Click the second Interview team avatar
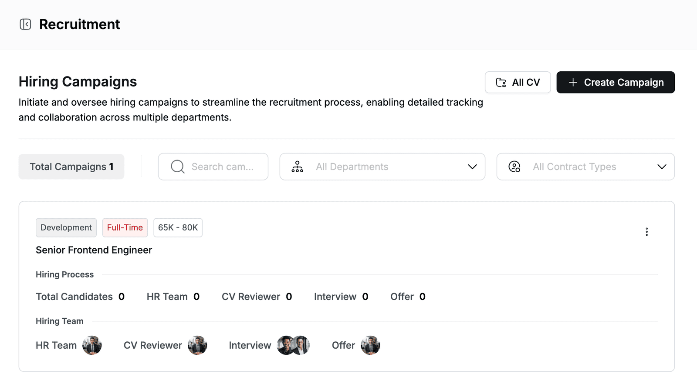 coord(301,345)
